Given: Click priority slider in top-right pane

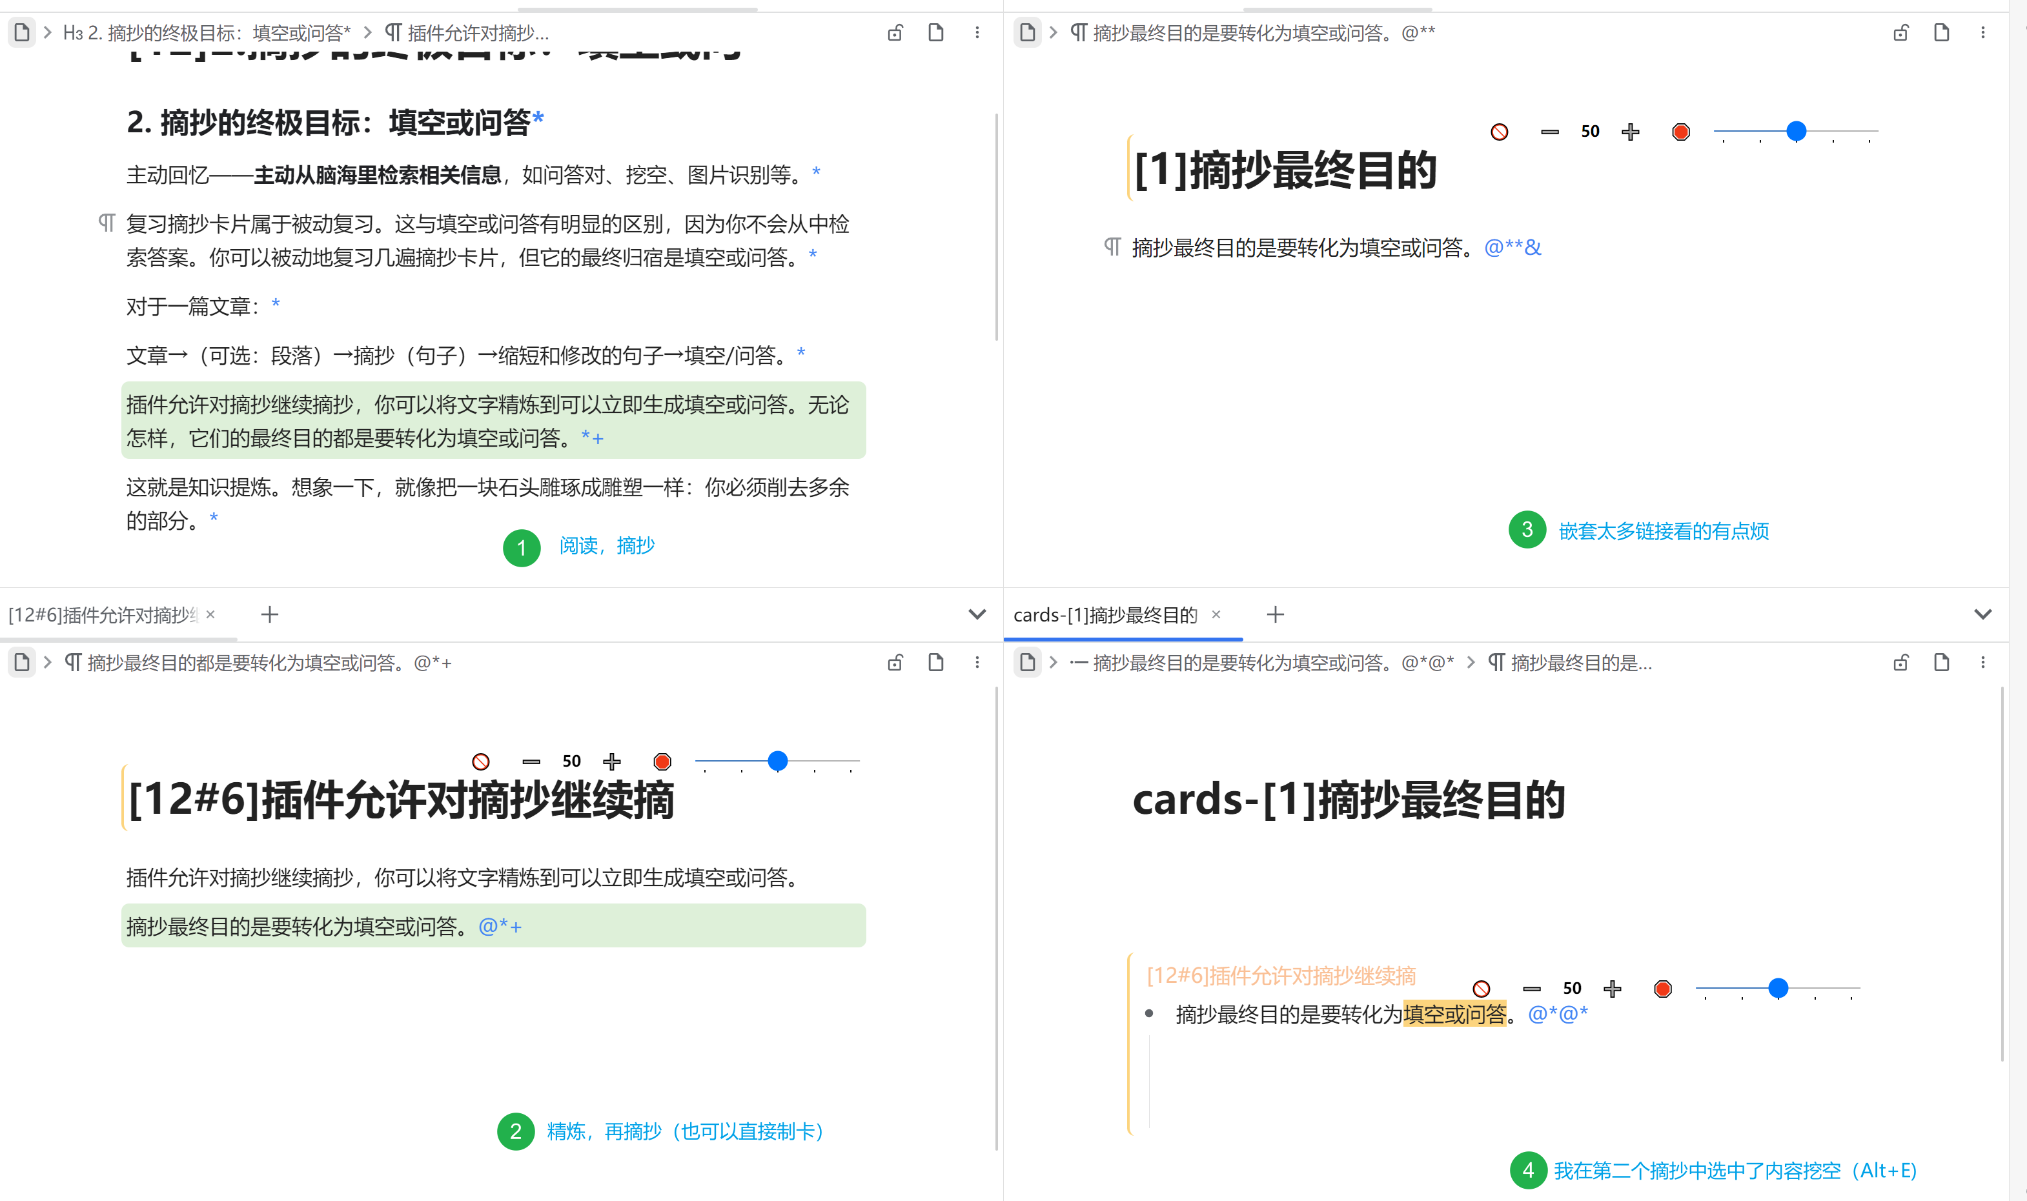Looking at the screenshot, I should point(1795,131).
